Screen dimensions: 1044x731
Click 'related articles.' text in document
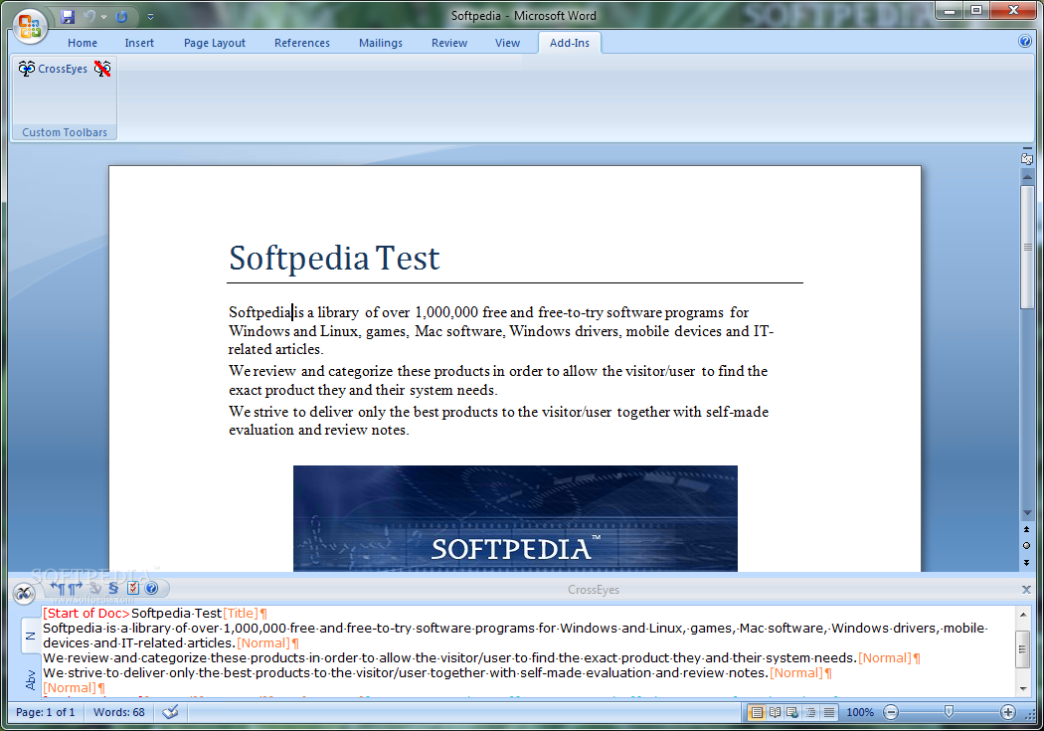click(x=275, y=349)
